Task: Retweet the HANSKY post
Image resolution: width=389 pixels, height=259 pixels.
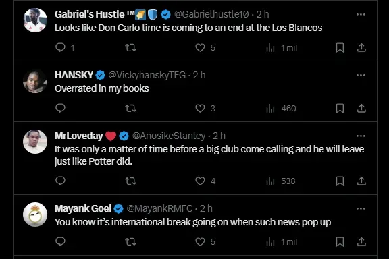Action: point(130,109)
